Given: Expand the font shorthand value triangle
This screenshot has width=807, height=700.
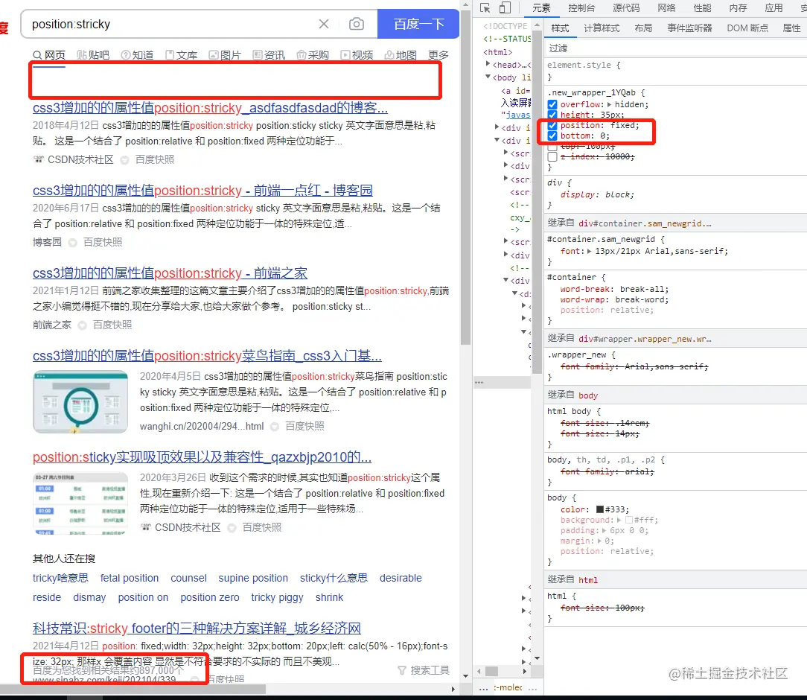Looking at the screenshot, I should click(590, 251).
